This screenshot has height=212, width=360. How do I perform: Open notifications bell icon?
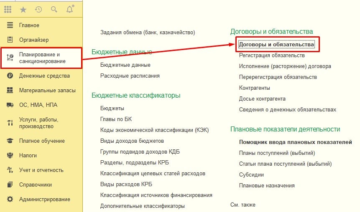pyautogui.click(x=69, y=9)
